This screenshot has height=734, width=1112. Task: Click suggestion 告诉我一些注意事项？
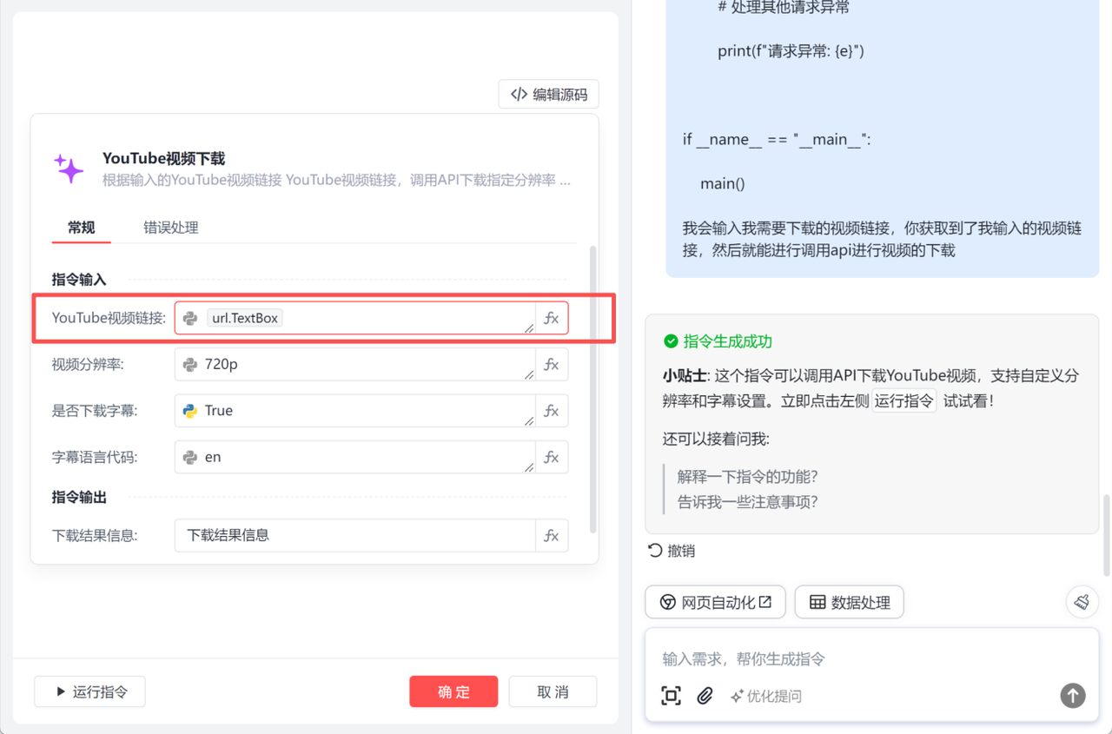[x=748, y=501]
